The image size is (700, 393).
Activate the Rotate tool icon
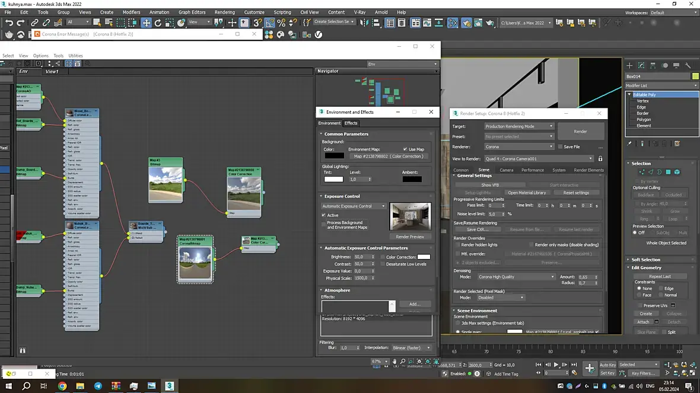click(x=158, y=23)
